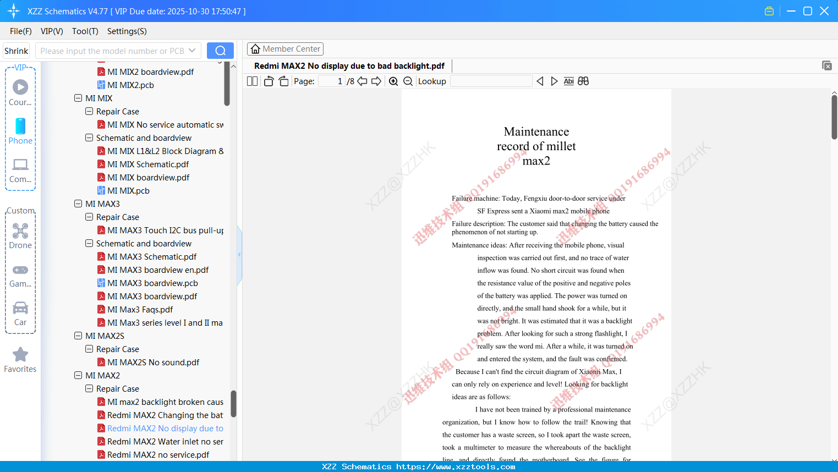Find next Lookup match
Image resolution: width=838 pixels, height=472 pixels.
click(554, 81)
